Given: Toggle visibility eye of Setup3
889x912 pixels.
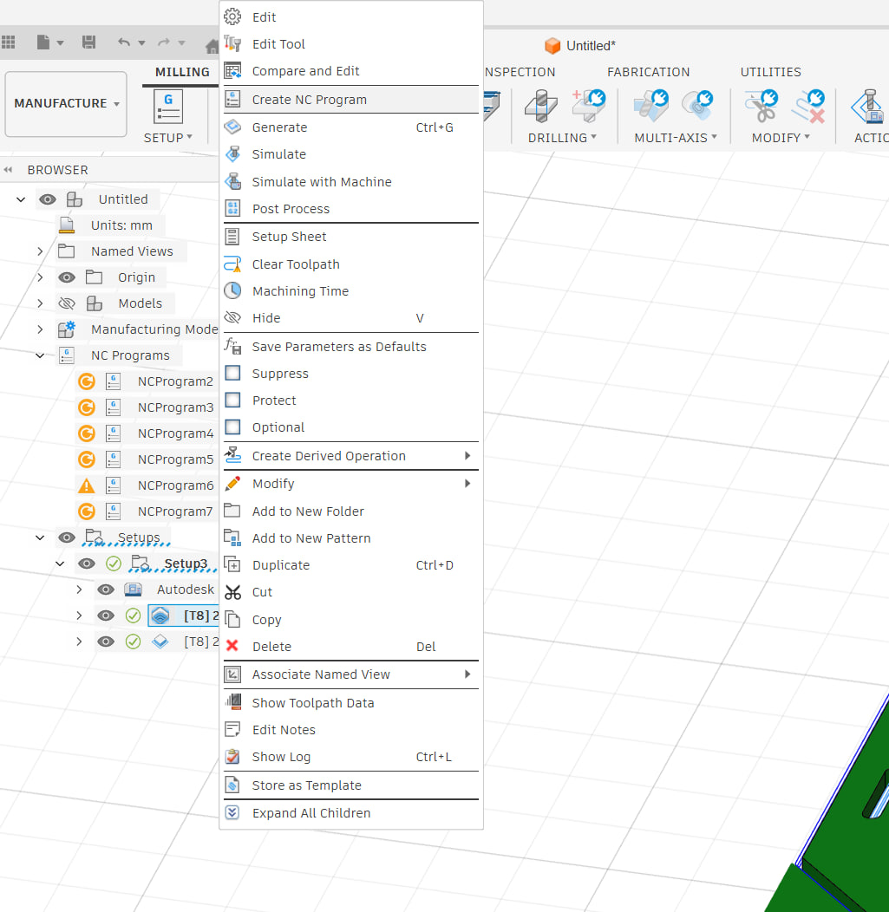Looking at the screenshot, I should 87,563.
